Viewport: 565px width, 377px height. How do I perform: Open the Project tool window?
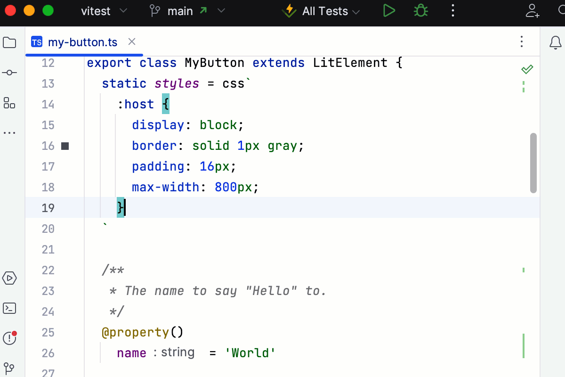tap(9, 42)
